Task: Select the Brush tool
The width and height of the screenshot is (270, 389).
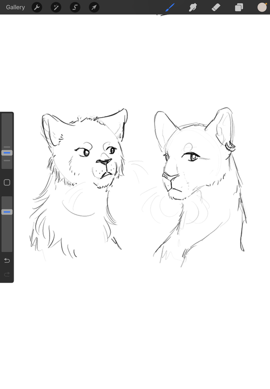Action: click(x=170, y=7)
